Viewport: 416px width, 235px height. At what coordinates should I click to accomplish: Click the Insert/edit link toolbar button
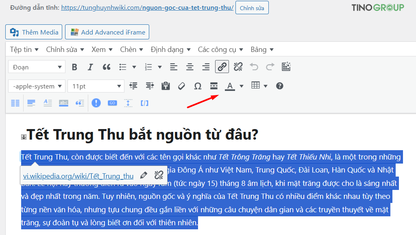[222, 67]
